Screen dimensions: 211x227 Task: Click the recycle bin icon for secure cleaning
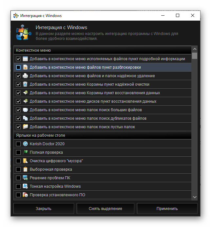point(25,84)
